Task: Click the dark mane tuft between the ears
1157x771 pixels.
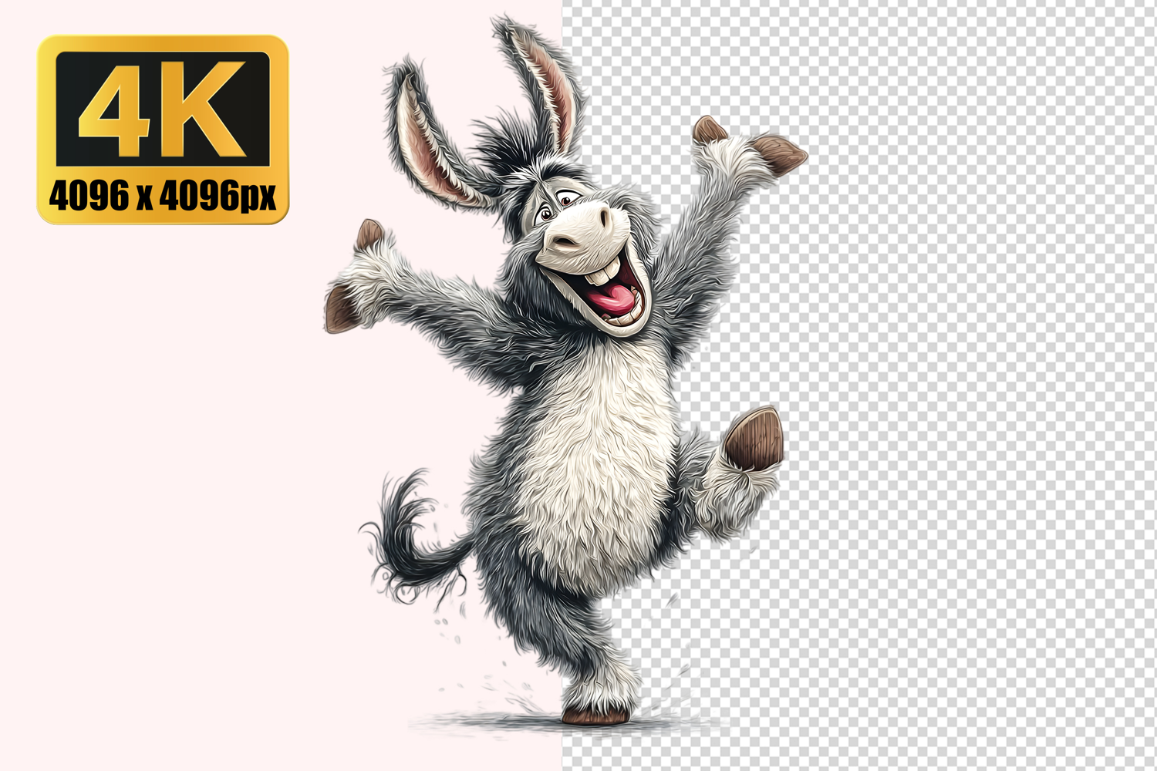Action: point(509,146)
